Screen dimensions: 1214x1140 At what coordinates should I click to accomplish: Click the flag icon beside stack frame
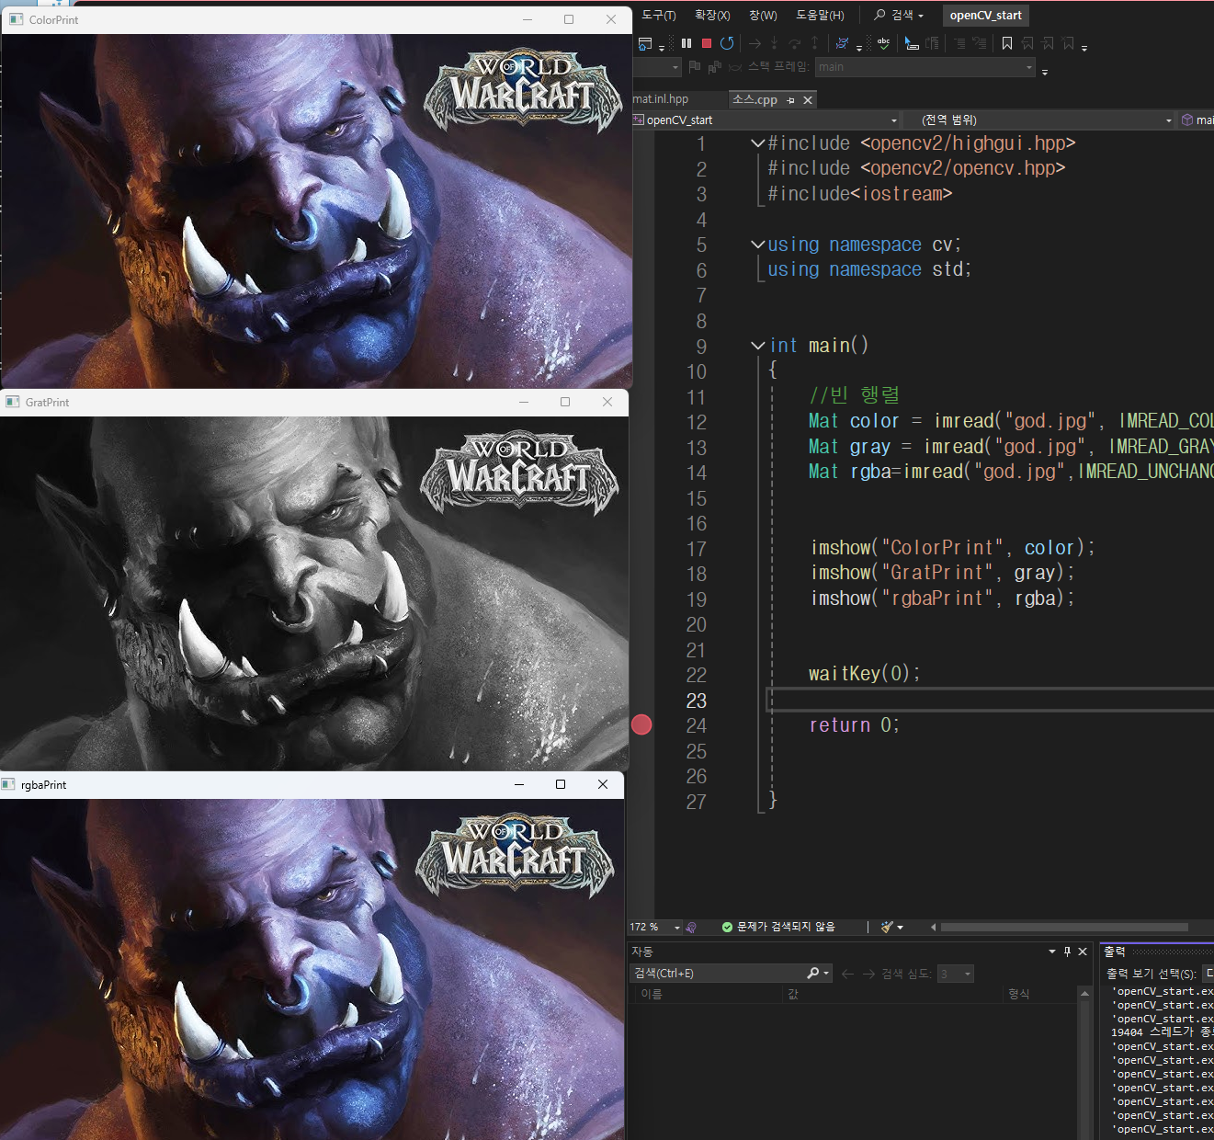coord(695,66)
